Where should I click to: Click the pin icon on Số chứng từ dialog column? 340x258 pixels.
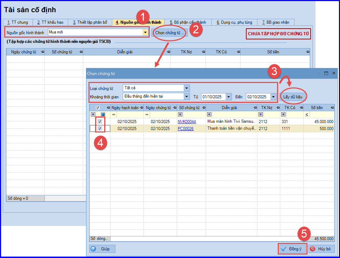click(204, 108)
